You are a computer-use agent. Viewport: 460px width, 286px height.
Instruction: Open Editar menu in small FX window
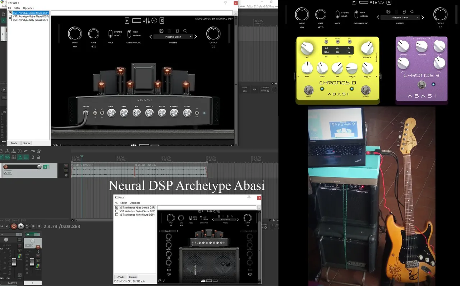pos(124,203)
